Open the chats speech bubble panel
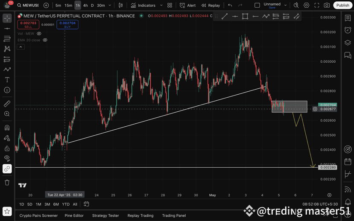Screen dimensions: 354x221 point(348,55)
